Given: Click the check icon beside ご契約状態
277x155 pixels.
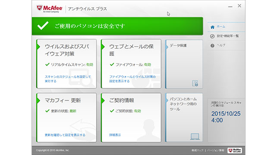Looking at the screenshot, I should 112,111.
